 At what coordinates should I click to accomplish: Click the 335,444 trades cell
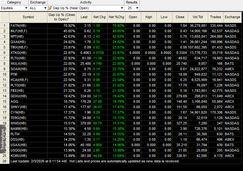(216, 26)
